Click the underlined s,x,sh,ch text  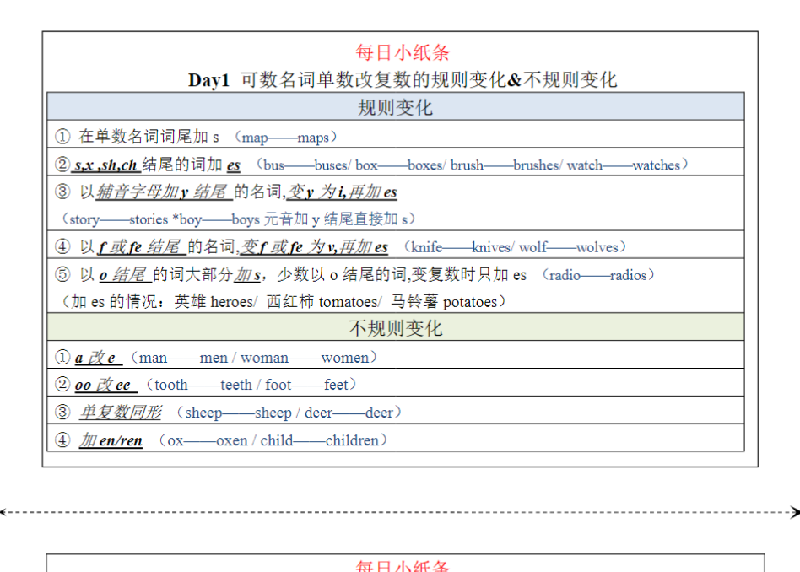point(106,165)
